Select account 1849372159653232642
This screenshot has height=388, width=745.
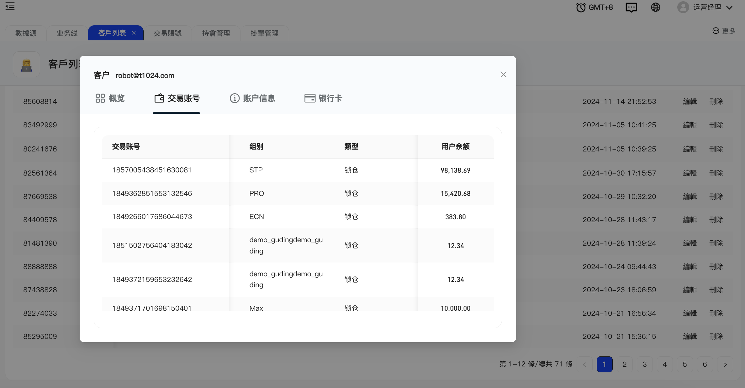(x=152, y=279)
